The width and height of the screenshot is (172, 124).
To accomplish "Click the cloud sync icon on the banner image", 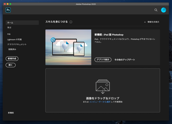I will pyautogui.click(x=53, y=40).
